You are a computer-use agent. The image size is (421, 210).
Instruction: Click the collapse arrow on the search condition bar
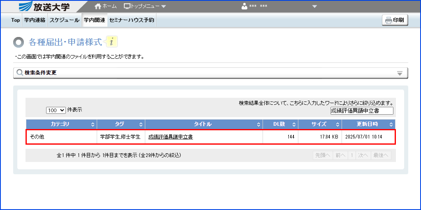point(400,73)
